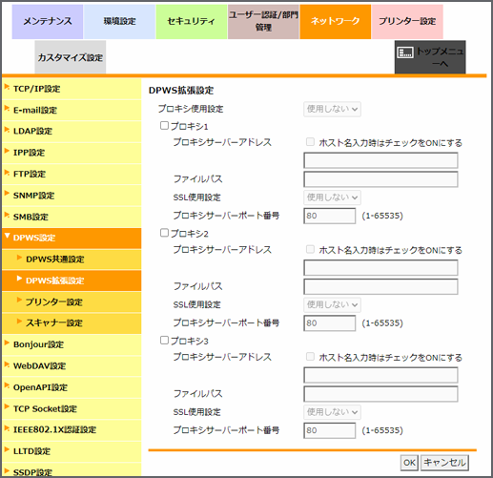This screenshot has height=478, width=493.
Task: Open the カスタマイズ設定 tab
Action: 71,57
